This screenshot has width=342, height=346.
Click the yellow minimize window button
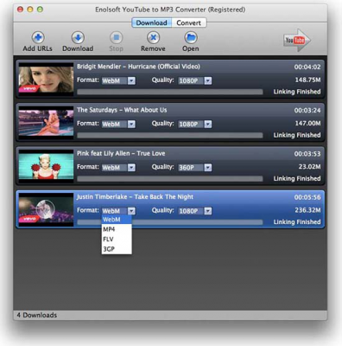(x=30, y=10)
